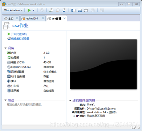The height and width of the screenshot is (131, 142).
Task: Click the 内存 memory device icon
Action: pyautogui.click(x=9, y=53)
